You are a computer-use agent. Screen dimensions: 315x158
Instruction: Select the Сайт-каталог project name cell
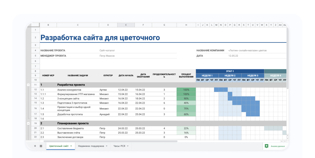[107, 50]
